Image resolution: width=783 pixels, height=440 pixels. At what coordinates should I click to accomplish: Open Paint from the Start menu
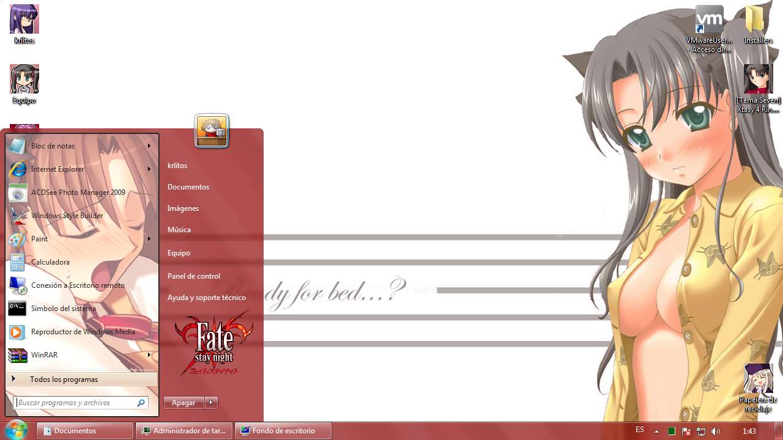(x=39, y=238)
